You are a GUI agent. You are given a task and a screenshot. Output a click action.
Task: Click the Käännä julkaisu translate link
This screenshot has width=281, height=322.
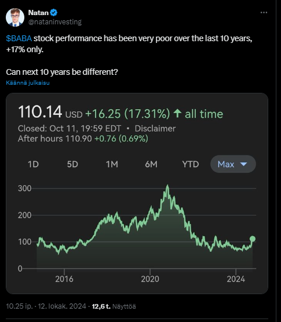tap(28, 83)
